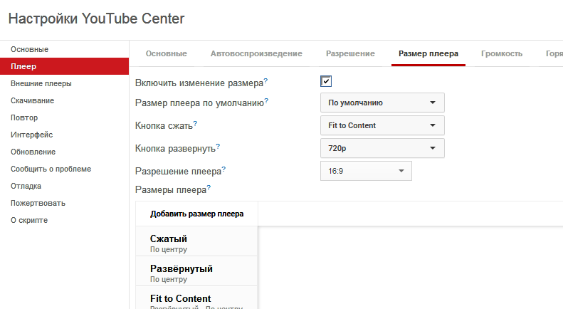The height and width of the screenshot is (309, 563).
Task: Switch to the 'Громкость' tab
Action: [502, 53]
